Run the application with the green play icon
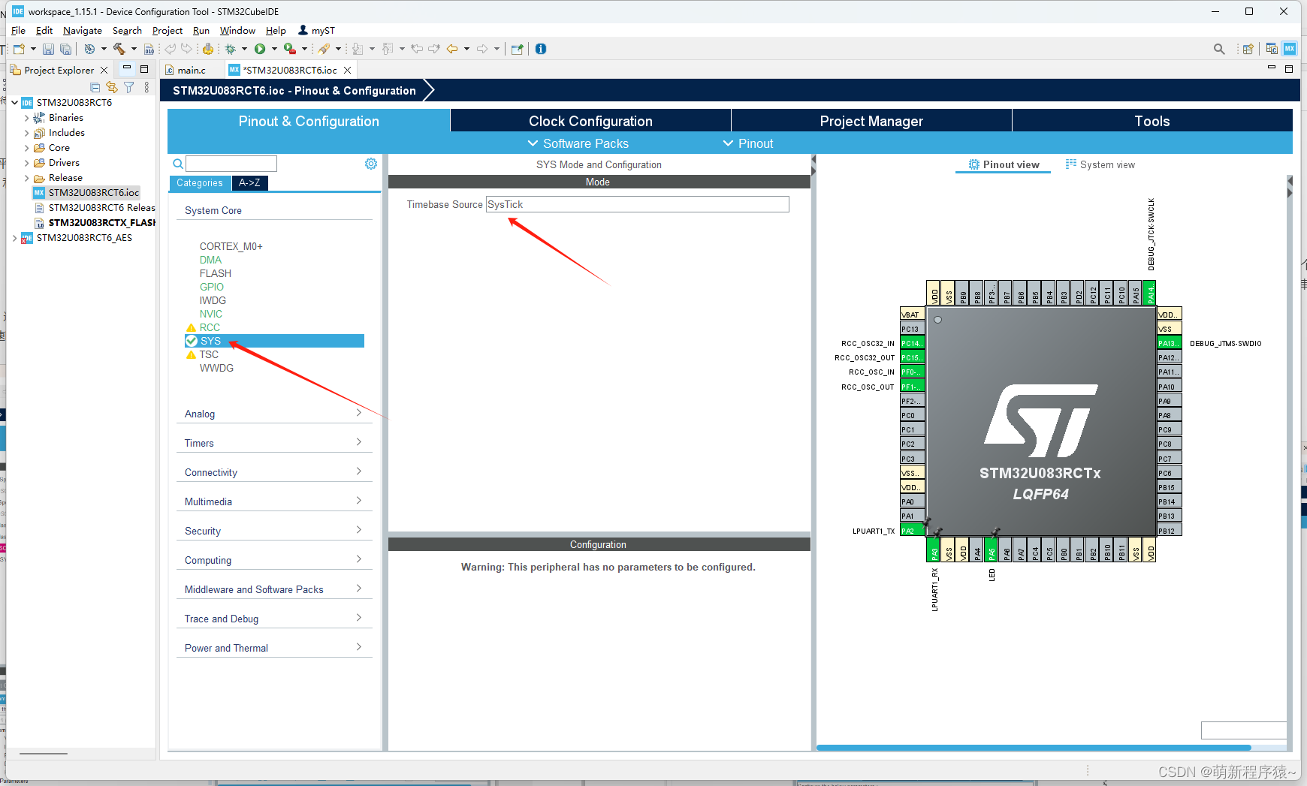 coord(261,49)
